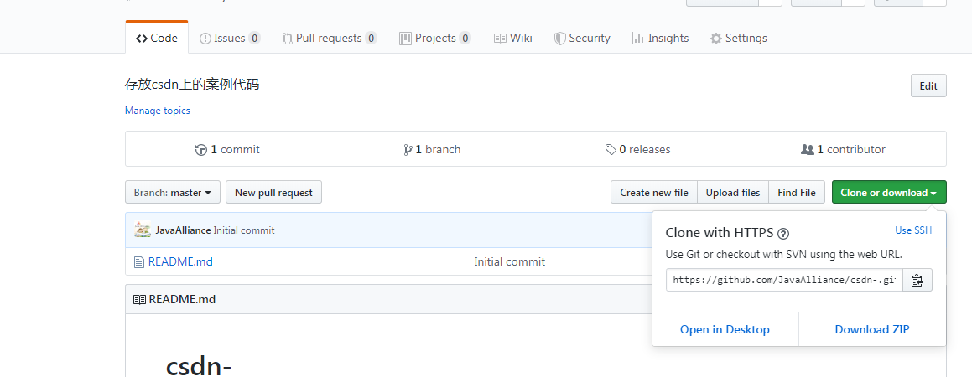Open Initial commit in the README.md row
The height and width of the screenshot is (377, 972).
510,262
